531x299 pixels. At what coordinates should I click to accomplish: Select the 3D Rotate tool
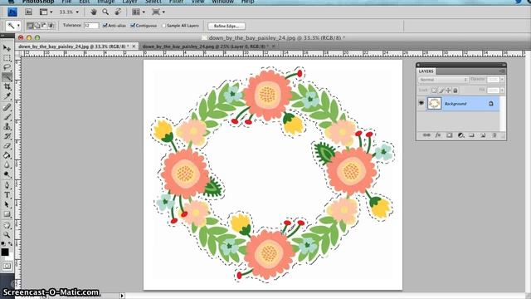(7, 225)
